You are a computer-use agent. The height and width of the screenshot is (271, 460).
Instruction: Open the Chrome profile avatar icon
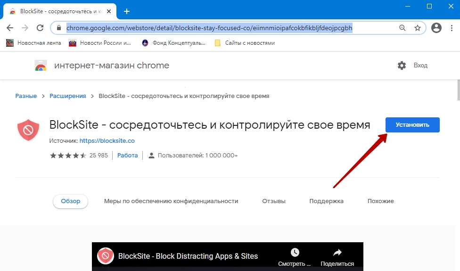436,28
